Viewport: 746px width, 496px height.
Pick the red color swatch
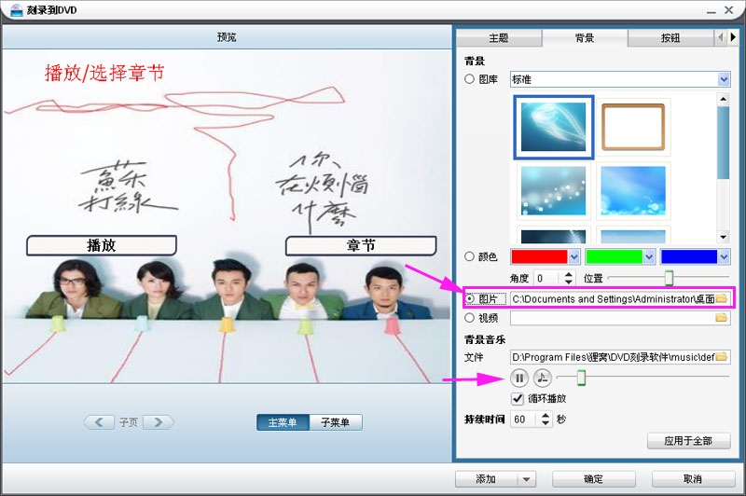coord(540,256)
